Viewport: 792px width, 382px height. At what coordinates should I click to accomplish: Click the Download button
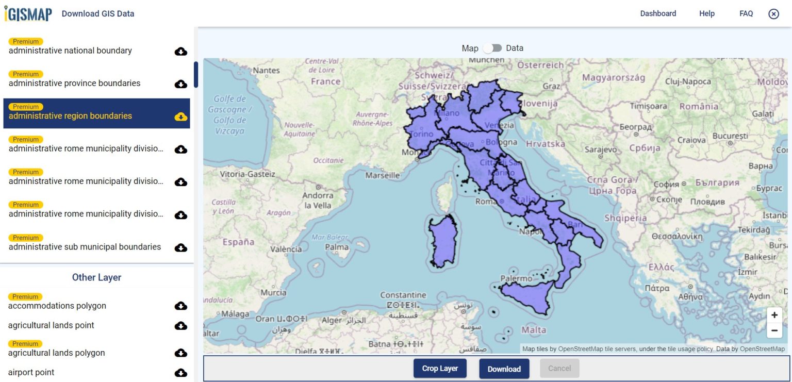click(504, 369)
